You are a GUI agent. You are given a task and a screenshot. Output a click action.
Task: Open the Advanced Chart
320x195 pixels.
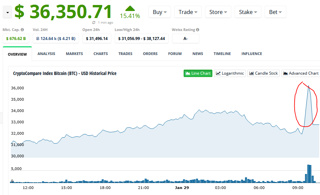(x=301, y=73)
